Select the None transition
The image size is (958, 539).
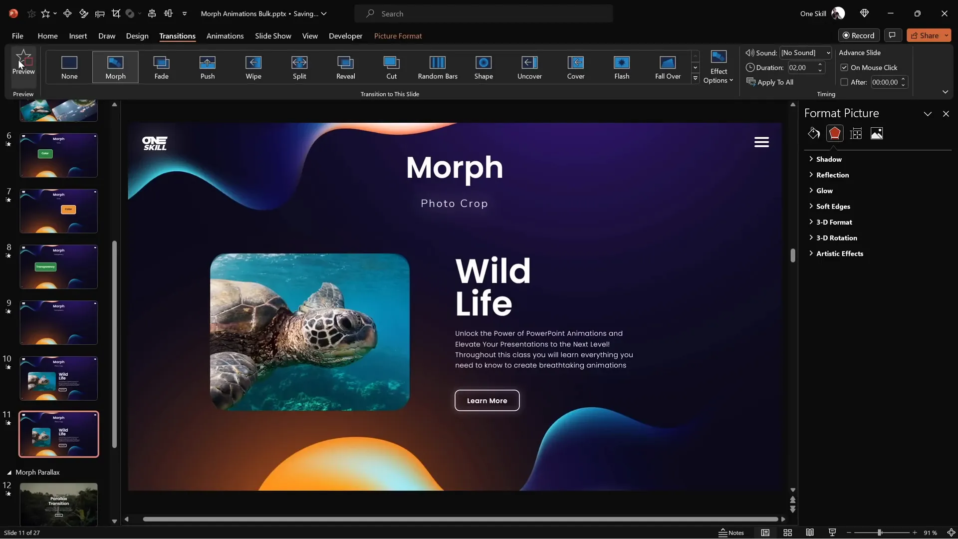pyautogui.click(x=69, y=67)
